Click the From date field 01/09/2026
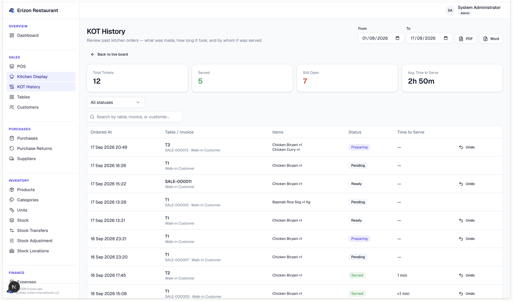 pyautogui.click(x=381, y=38)
